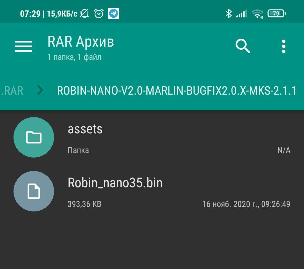Tap the mobile signal strength icon

coord(241,13)
